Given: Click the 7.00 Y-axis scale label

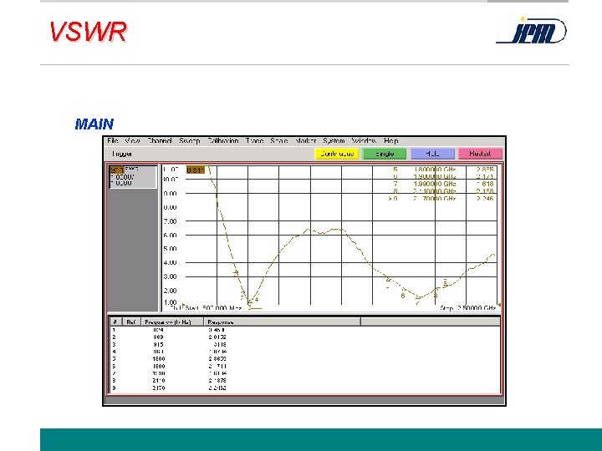Looking at the screenshot, I should (x=170, y=221).
